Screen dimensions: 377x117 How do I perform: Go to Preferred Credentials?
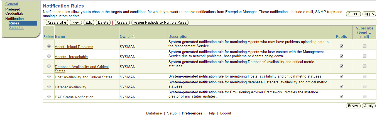[x=14, y=11]
